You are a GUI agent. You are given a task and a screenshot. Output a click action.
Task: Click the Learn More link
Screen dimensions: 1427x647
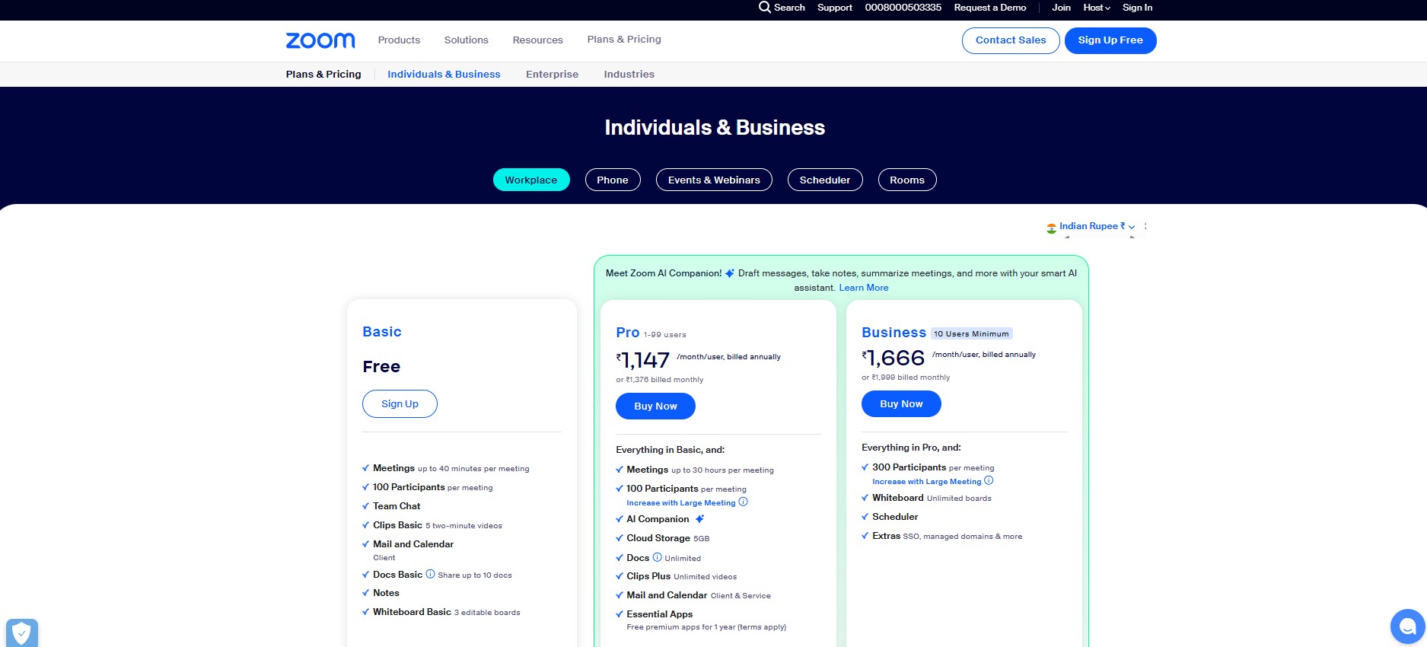pyautogui.click(x=864, y=288)
